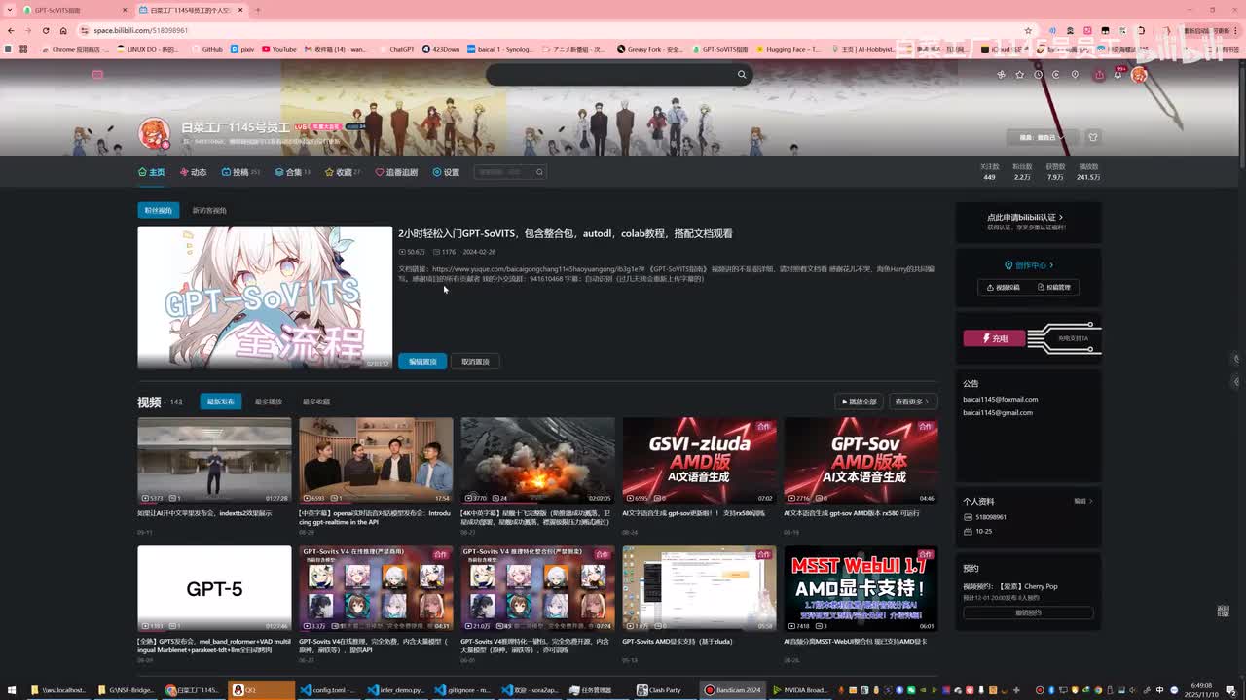Open the GSVI-zluda AMD版 video thumbnail
Viewport: 1246px width, 700px height.
point(700,461)
